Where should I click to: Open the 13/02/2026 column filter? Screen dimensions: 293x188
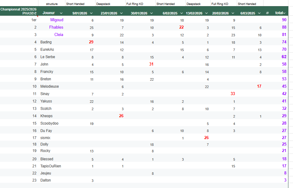206,13
